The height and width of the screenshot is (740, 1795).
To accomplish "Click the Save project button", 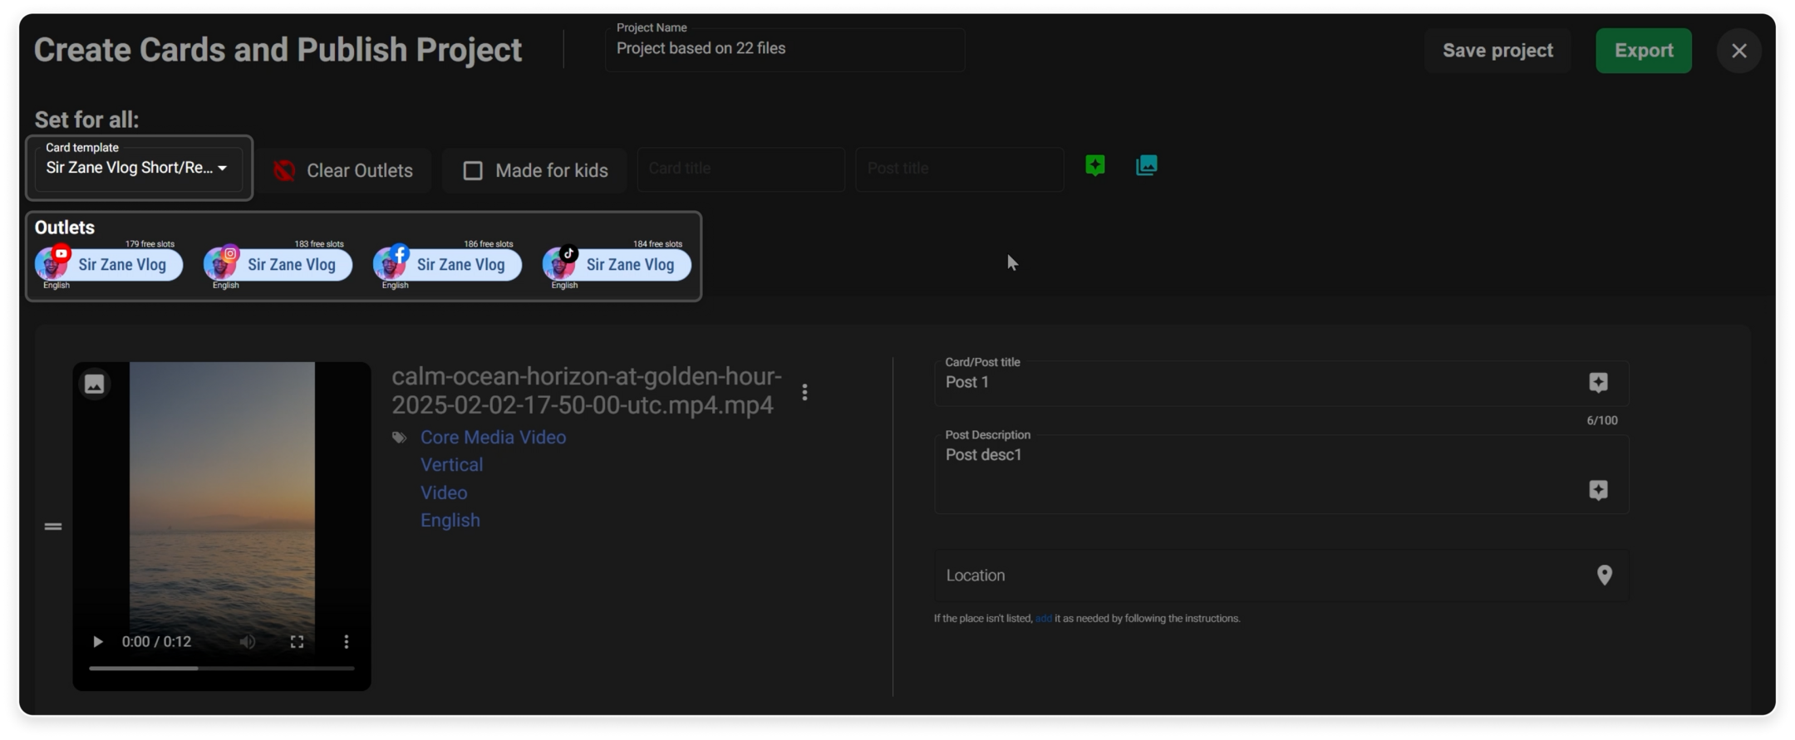I will (x=1497, y=51).
